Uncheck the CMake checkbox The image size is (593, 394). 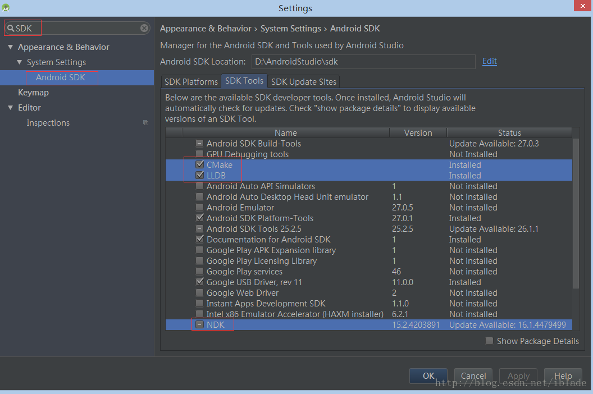[x=200, y=164]
